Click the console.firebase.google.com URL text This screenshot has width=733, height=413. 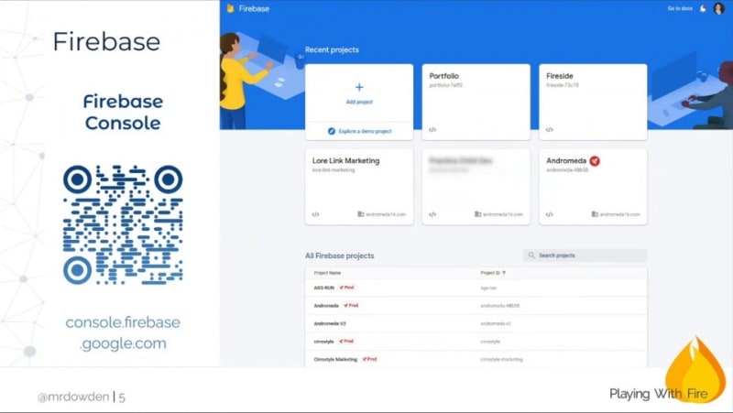tap(123, 332)
